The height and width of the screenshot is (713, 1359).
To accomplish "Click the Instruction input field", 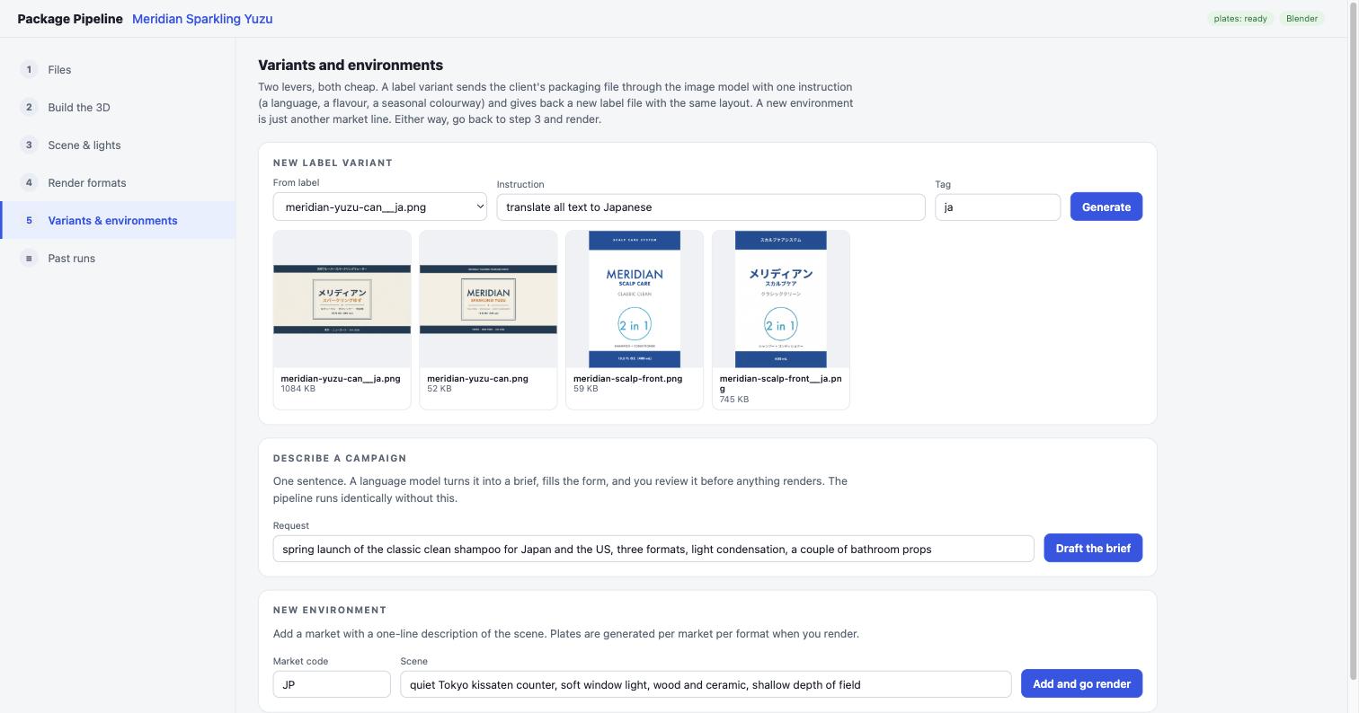I will point(711,207).
